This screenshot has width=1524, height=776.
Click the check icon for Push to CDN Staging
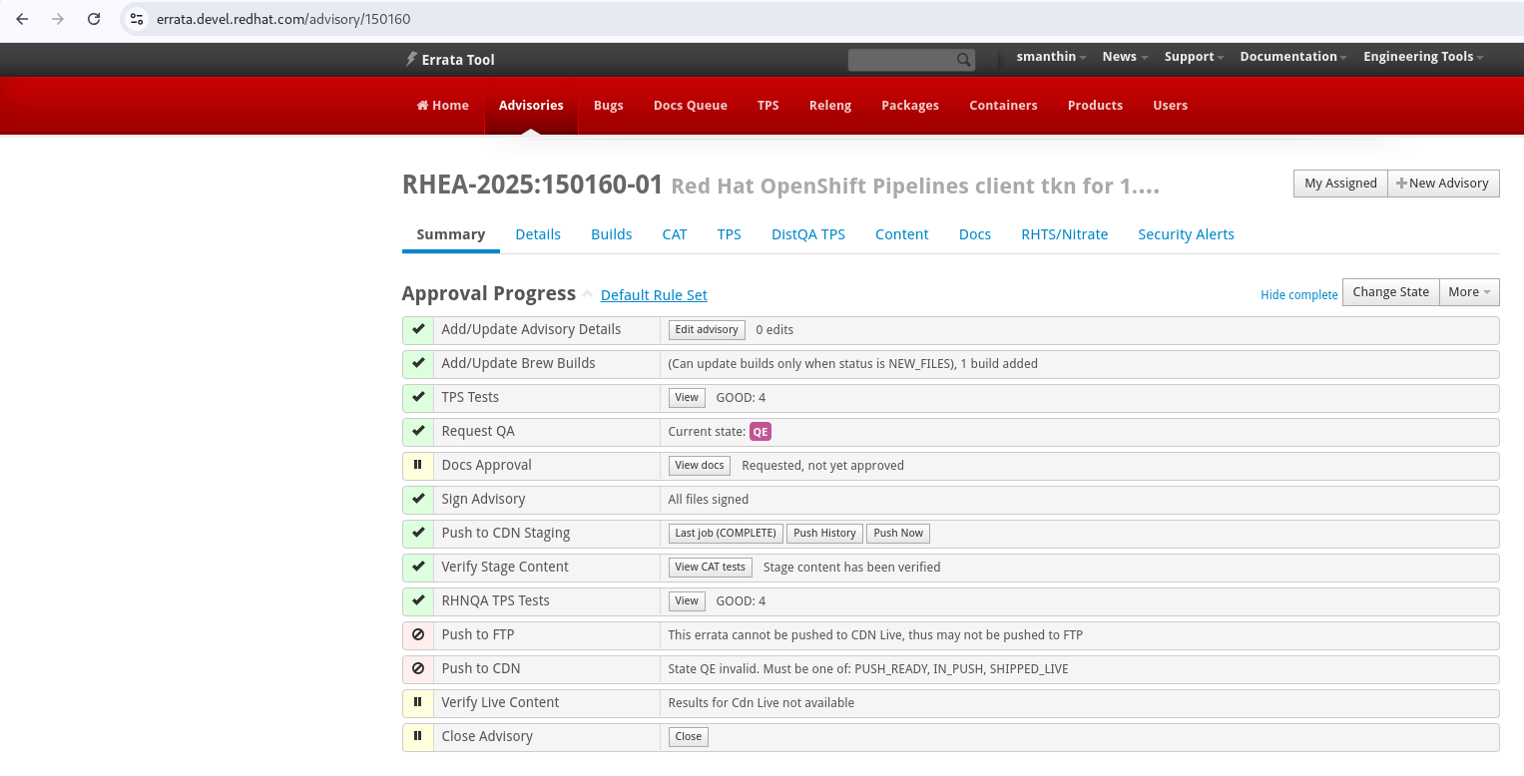(418, 533)
